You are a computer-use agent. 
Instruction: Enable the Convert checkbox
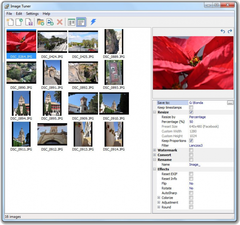point(191,155)
